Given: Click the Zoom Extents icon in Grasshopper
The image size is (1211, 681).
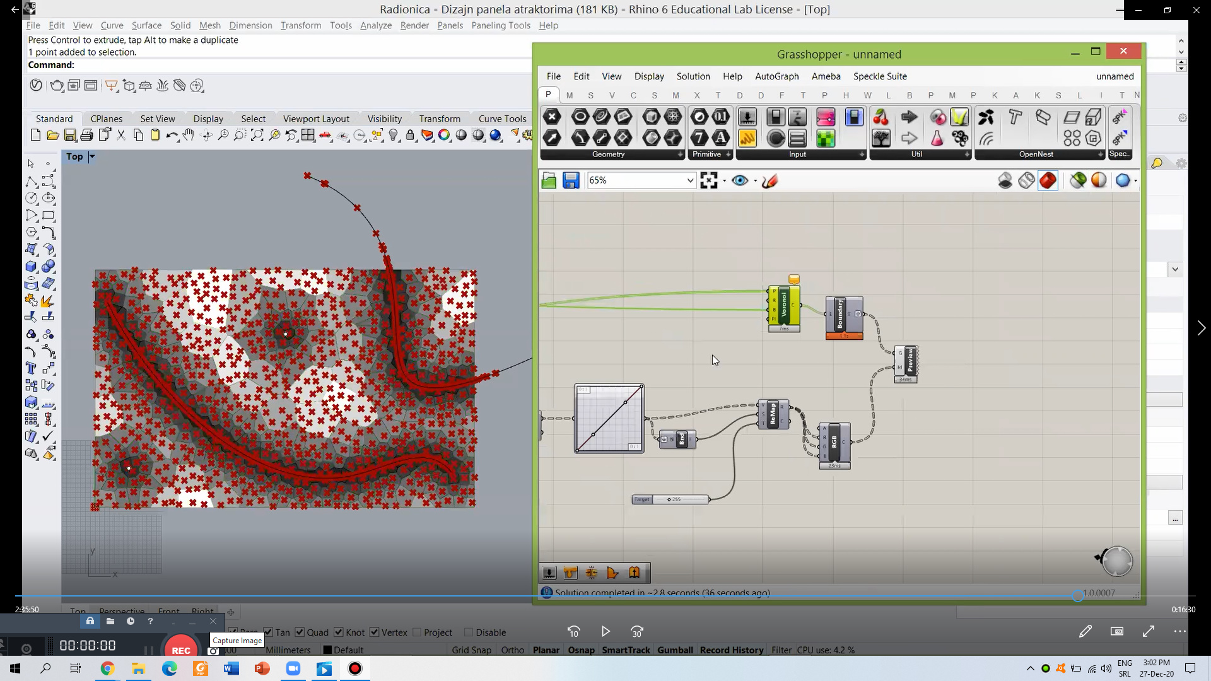Looking at the screenshot, I should point(709,181).
